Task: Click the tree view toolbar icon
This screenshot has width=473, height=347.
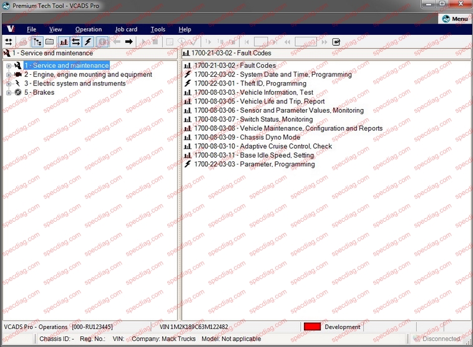Action: [x=36, y=42]
